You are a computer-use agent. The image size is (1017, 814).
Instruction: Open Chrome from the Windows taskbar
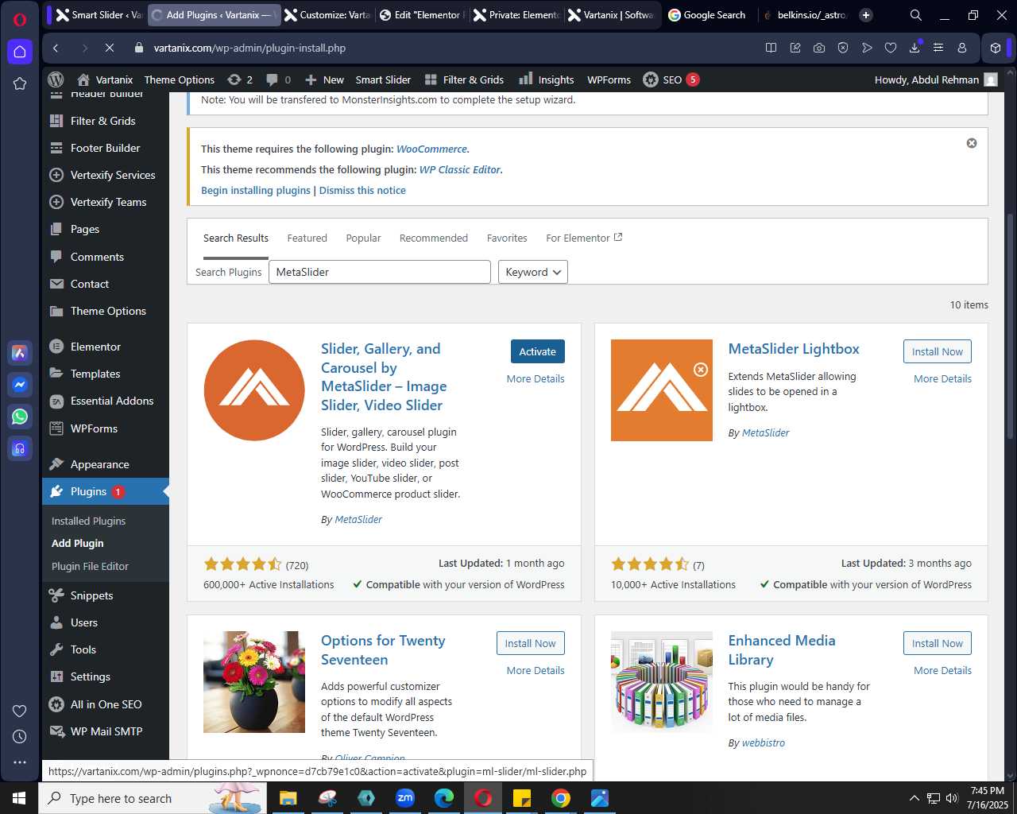[561, 798]
